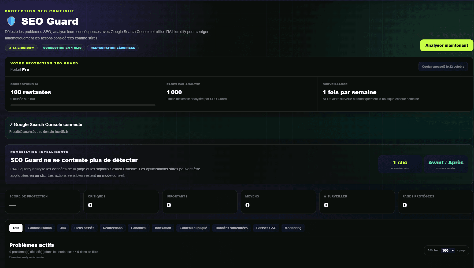This screenshot has height=268, width=474.
Task: Select the Tout filter tab
Action: click(x=16, y=228)
